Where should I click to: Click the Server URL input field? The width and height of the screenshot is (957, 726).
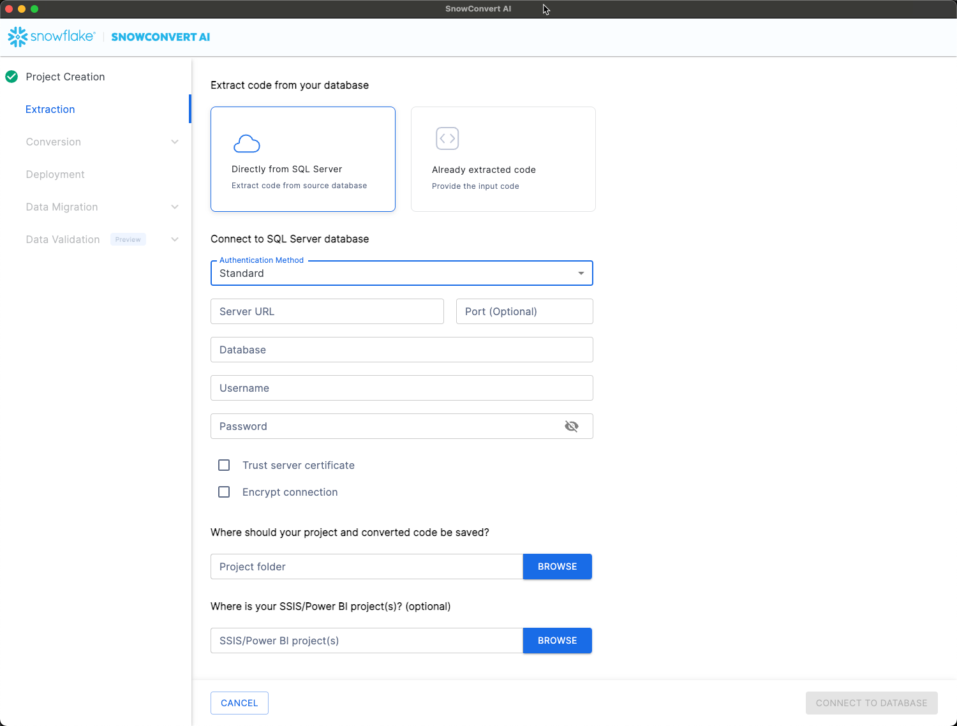point(327,311)
